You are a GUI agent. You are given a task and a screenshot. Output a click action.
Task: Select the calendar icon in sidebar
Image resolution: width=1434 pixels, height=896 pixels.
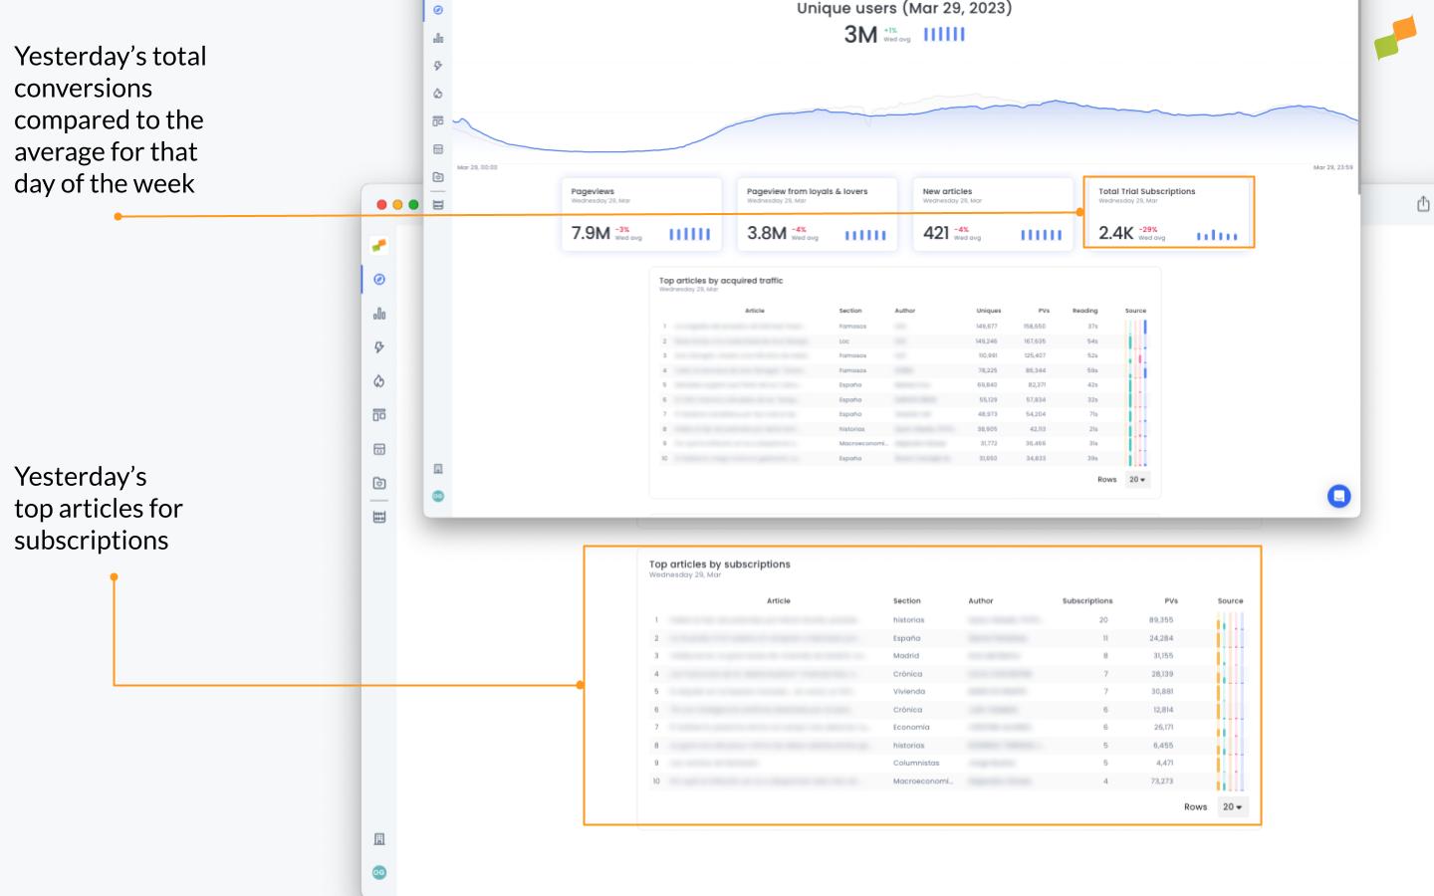378,449
